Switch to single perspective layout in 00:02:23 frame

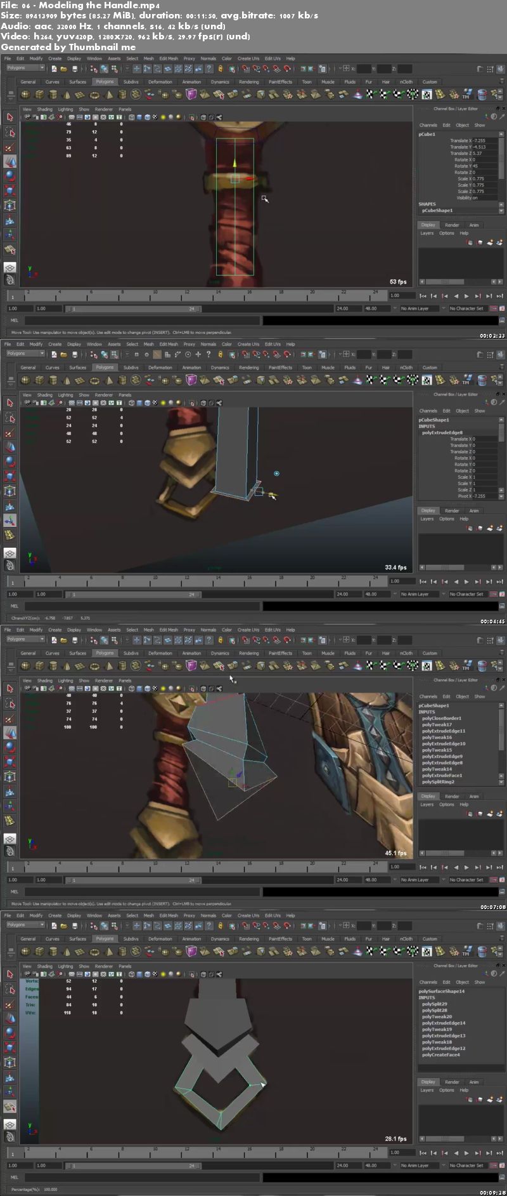10,267
